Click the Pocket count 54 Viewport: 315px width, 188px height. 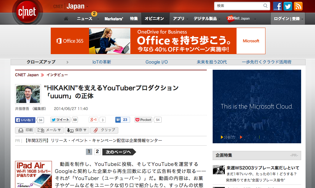[158, 120]
